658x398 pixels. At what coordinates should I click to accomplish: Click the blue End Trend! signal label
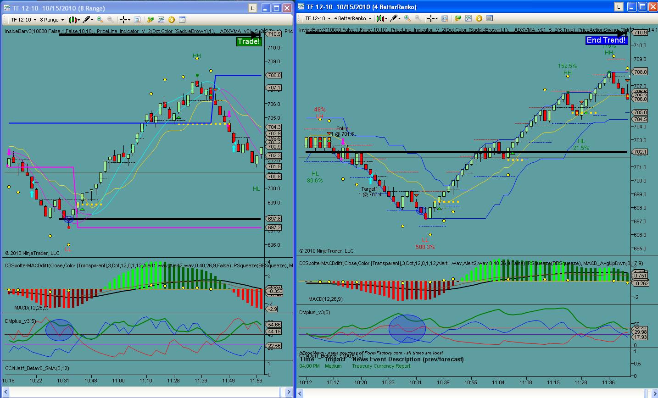(x=606, y=40)
